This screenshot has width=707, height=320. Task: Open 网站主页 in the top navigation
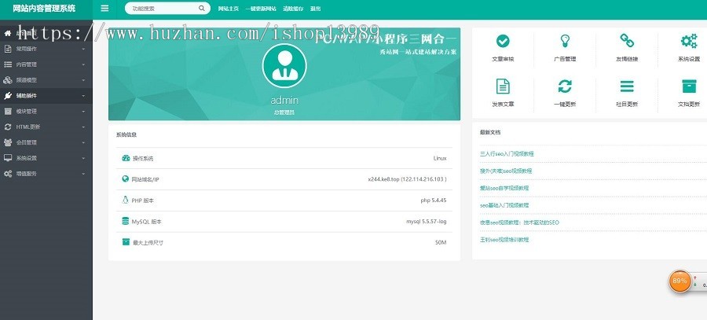point(228,9)
